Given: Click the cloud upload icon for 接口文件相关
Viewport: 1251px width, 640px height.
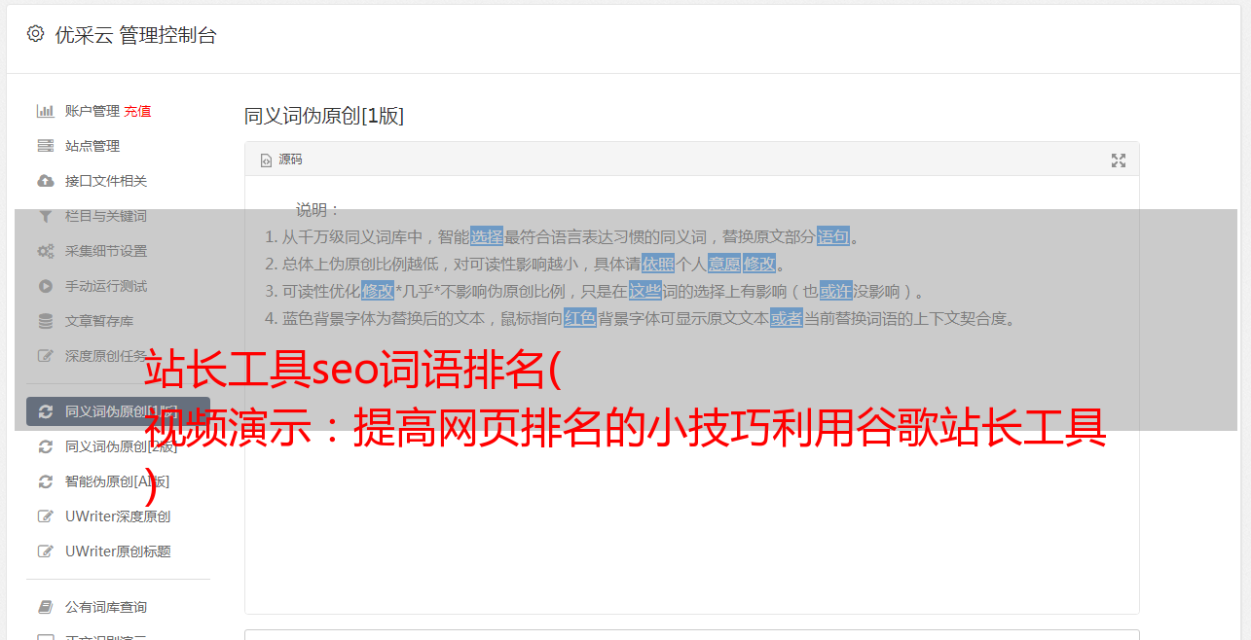Looking at the screenshot, I should (x=45, y=181).
